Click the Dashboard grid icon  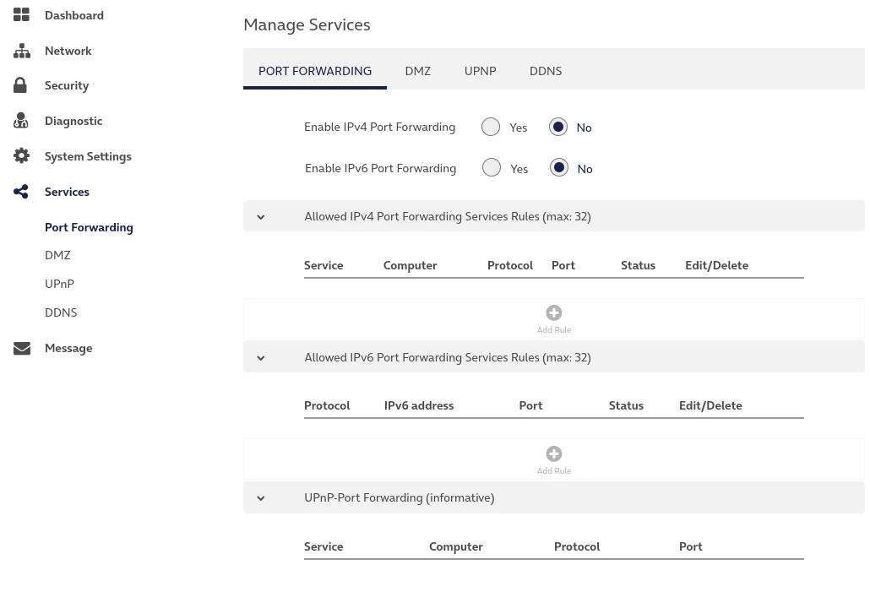pos(21,15)
